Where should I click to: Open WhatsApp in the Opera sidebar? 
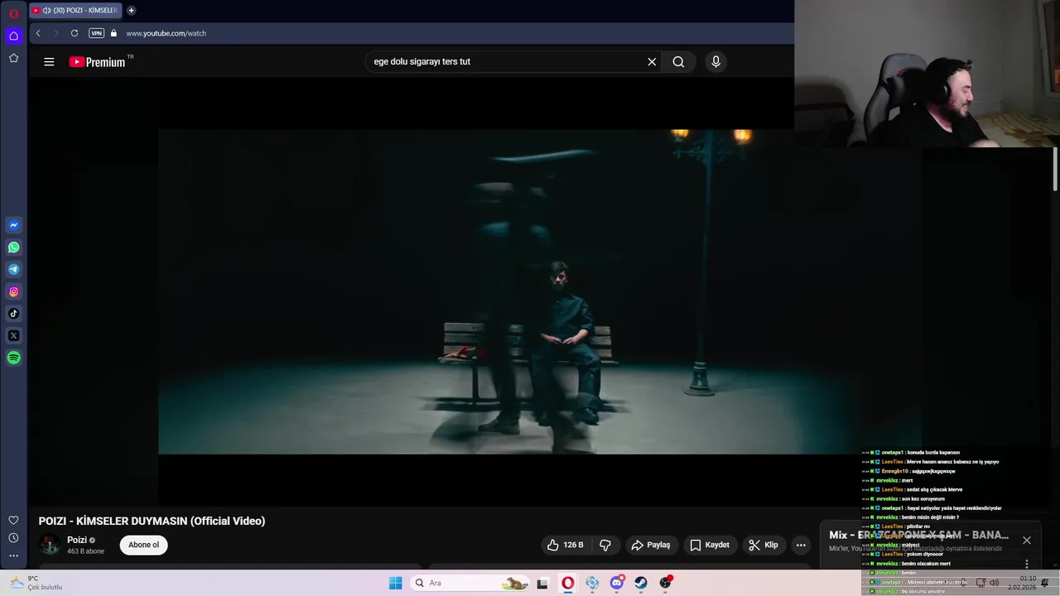coord(13,248)
